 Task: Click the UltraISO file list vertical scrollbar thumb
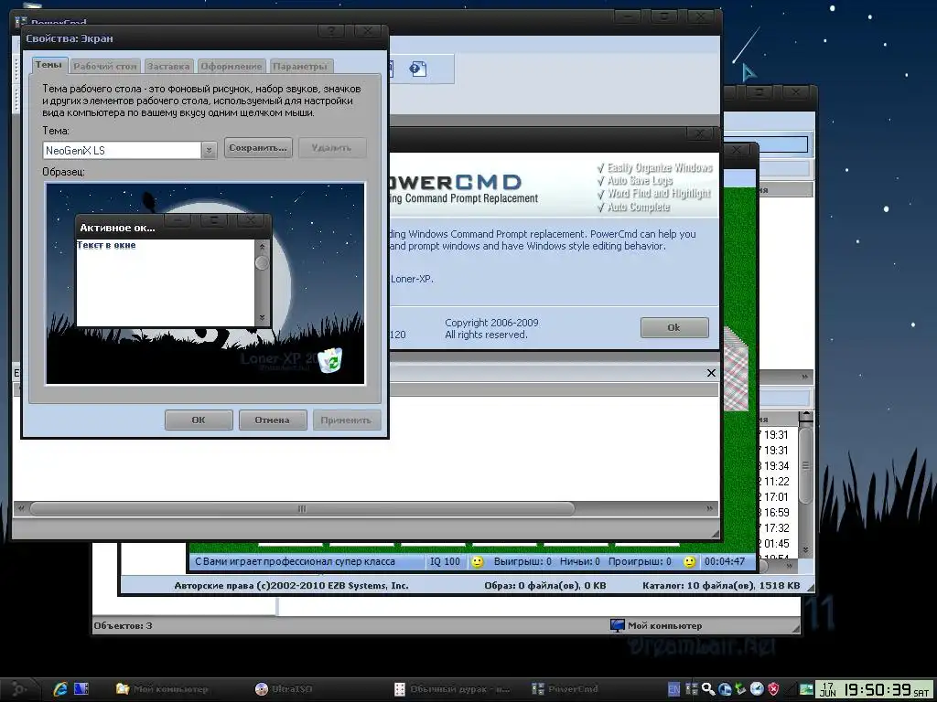click(805, 465)
